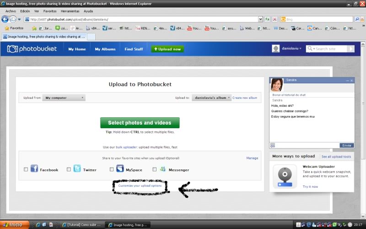Click the Facebook logo icon

coord(34,169)
